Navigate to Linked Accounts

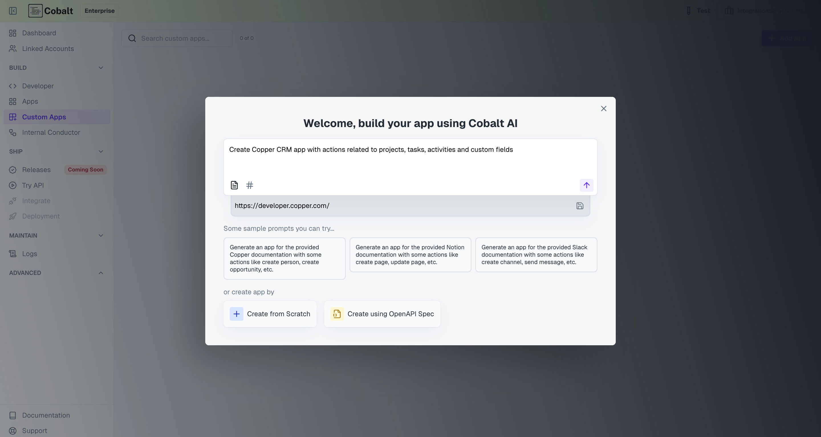pyautogui.click(x=48, y=48)
